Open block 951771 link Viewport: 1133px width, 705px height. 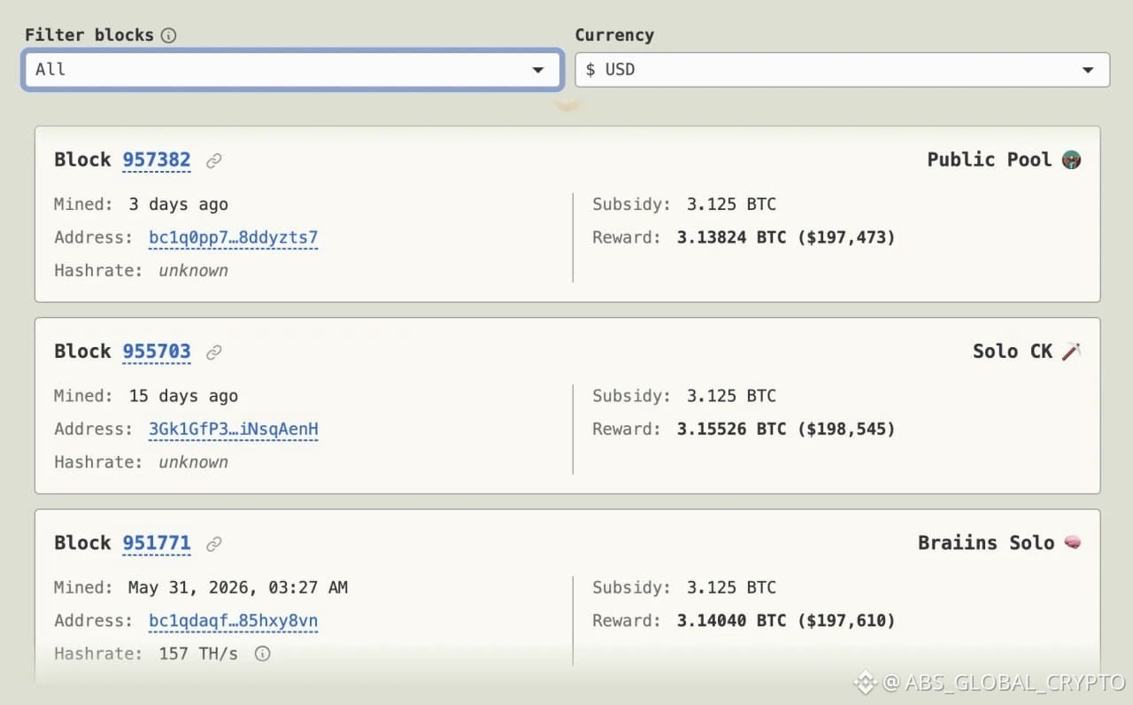pos(157,542)
